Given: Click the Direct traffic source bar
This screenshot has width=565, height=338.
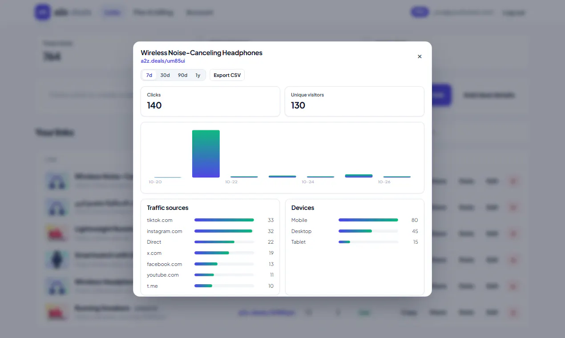Looking at the screenshot, I should tap(224, 242).
